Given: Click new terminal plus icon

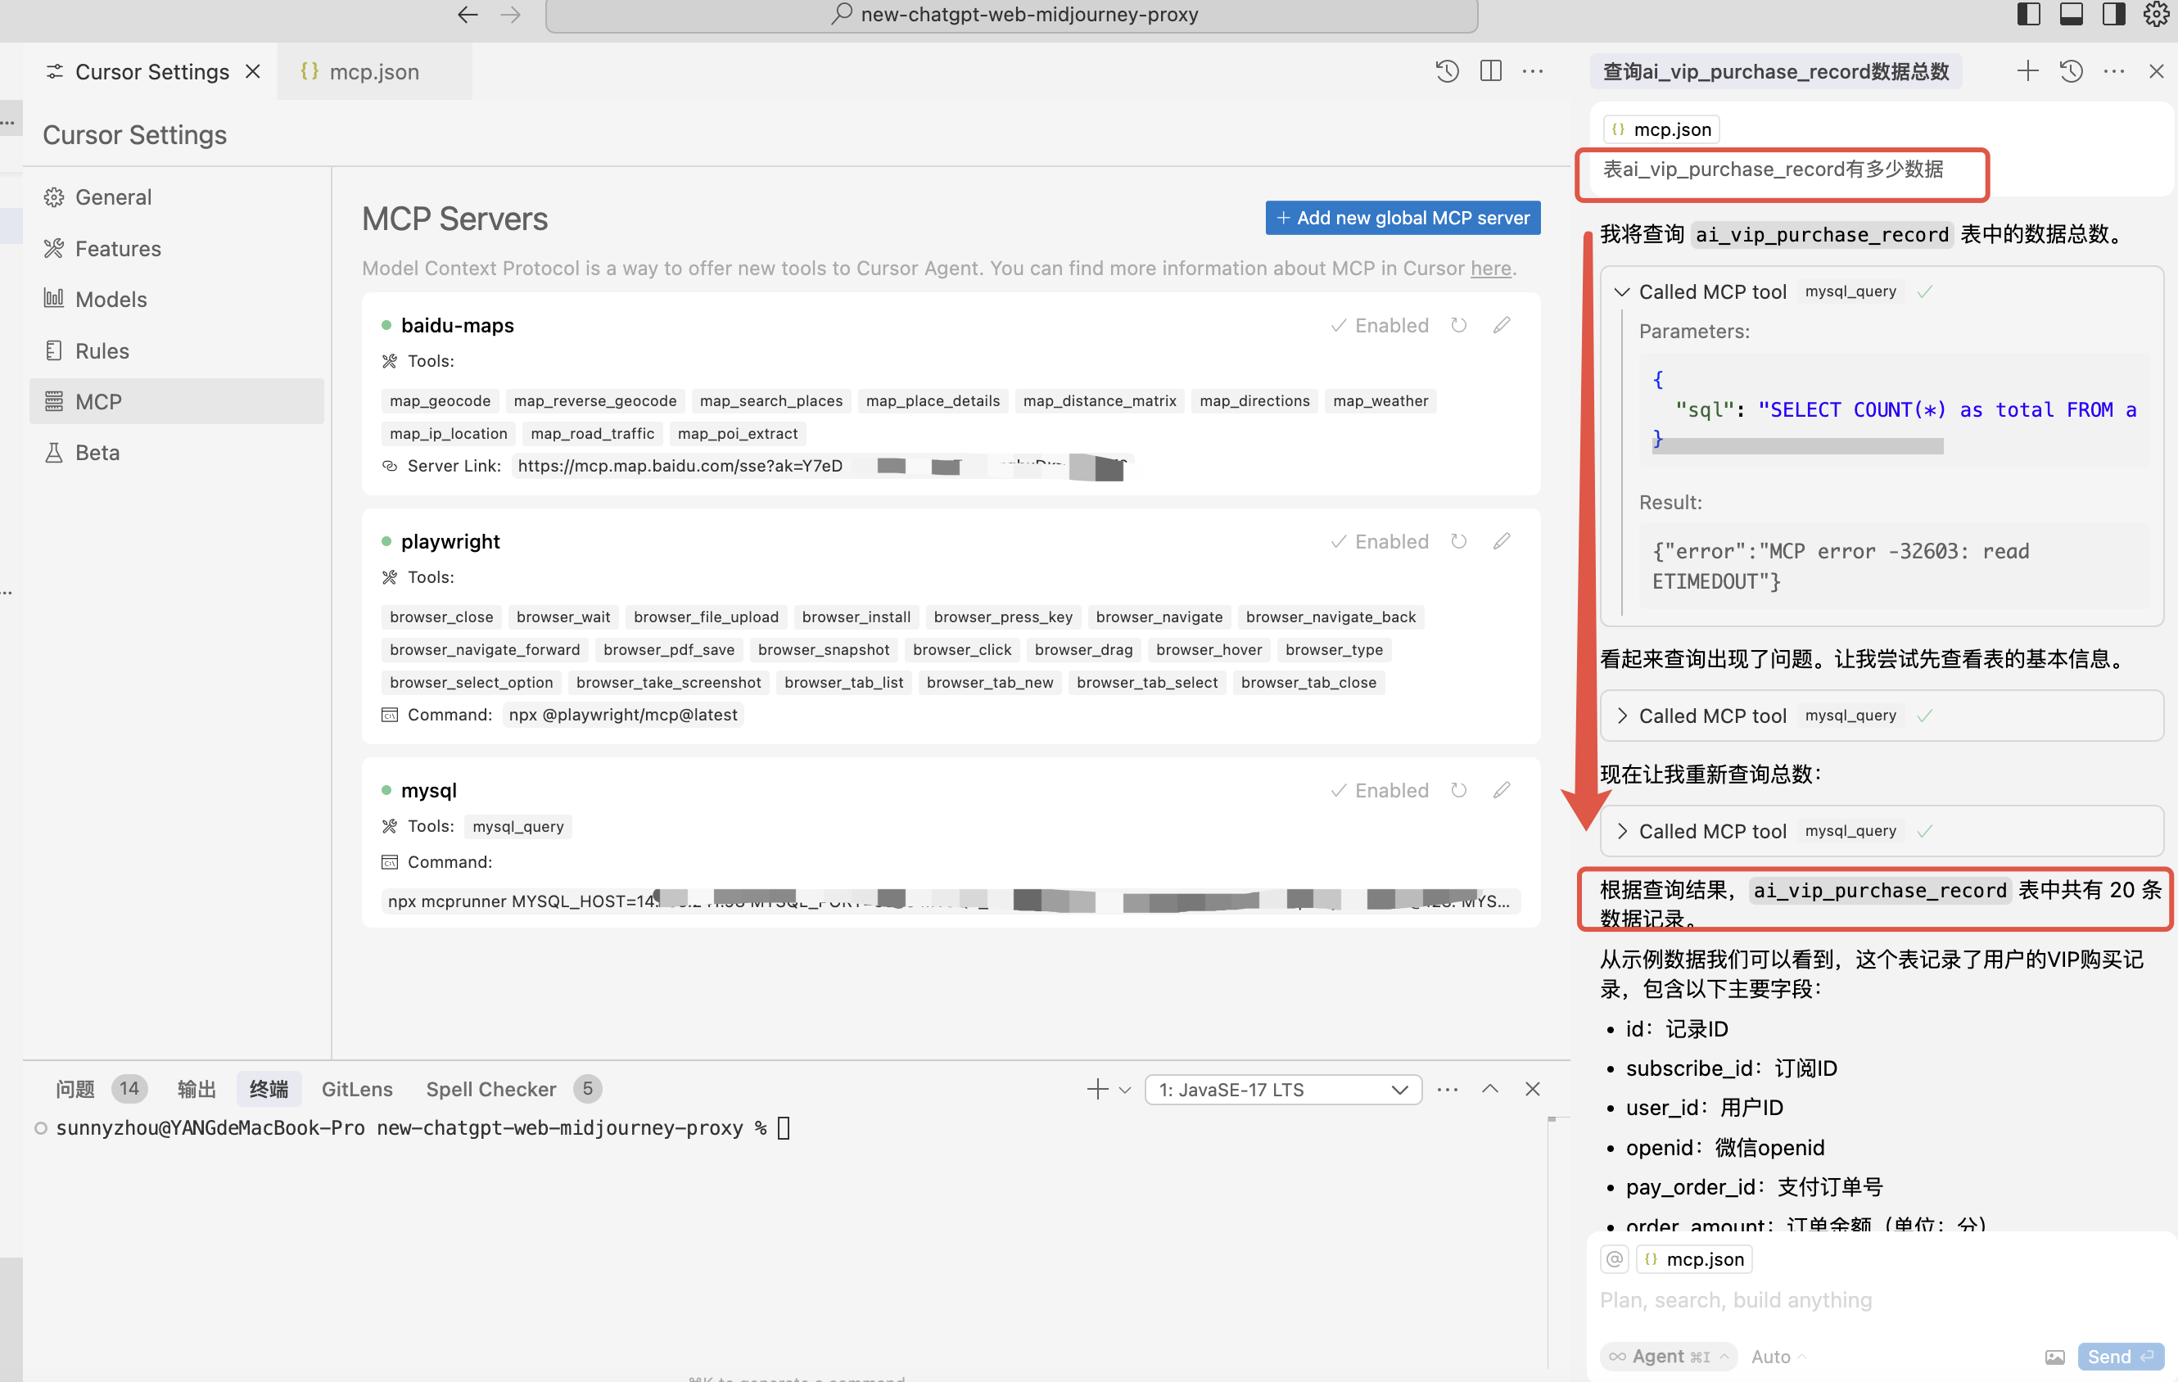Looking at the screenshot, I should coord(1096,1089).
